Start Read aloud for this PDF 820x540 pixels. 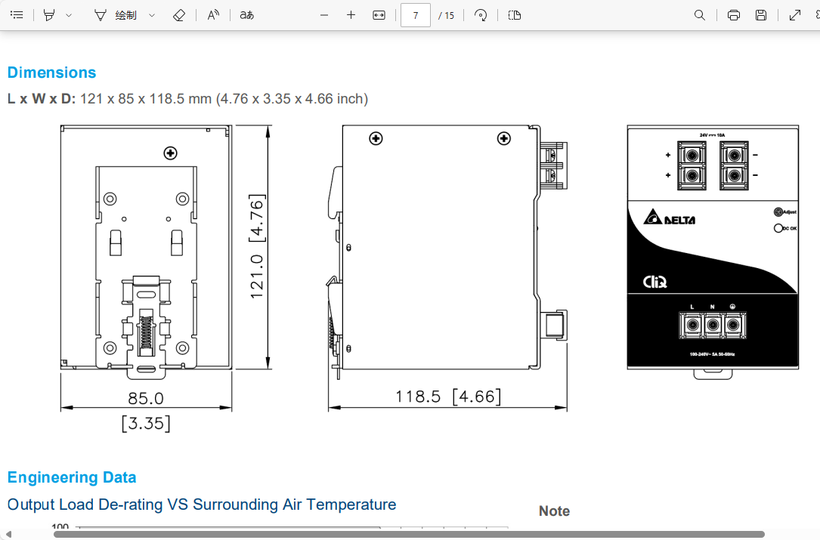pos(213,15)
